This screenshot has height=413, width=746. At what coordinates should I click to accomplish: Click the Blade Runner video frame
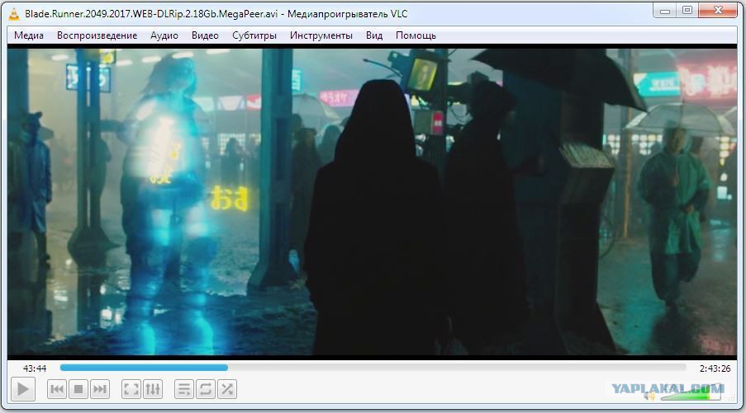pos(372,202)
